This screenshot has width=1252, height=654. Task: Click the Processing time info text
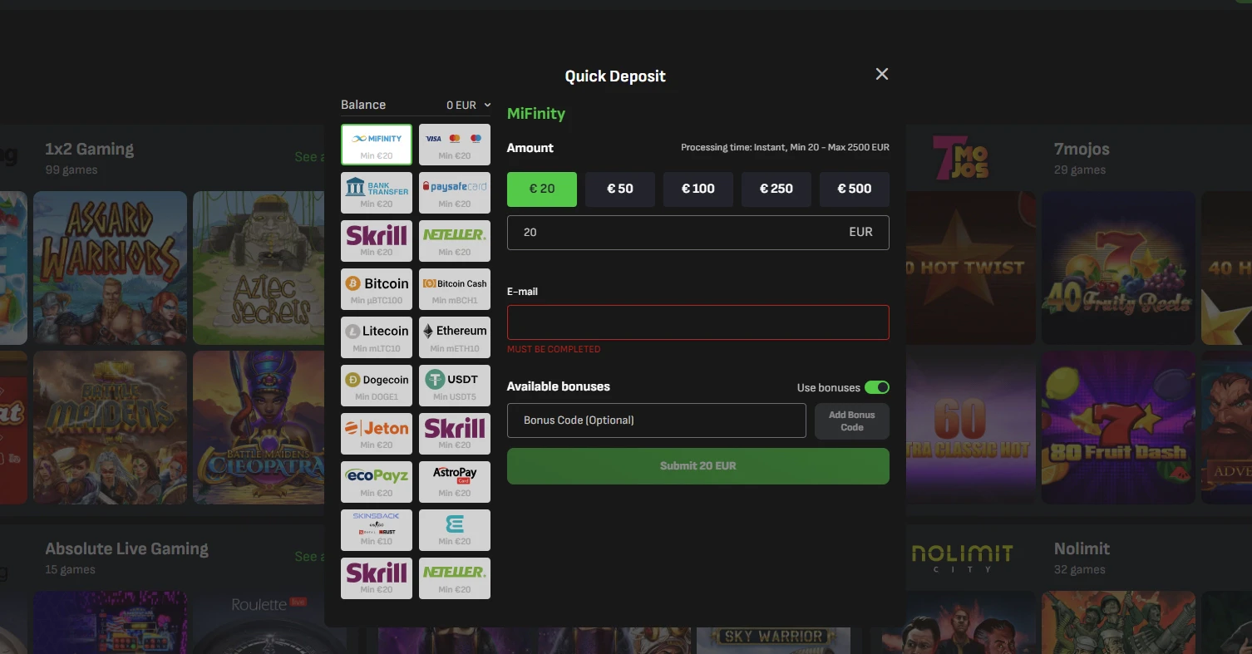coord(785,147)
